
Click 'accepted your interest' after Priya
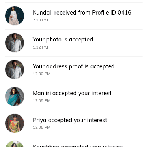point(77,120)
